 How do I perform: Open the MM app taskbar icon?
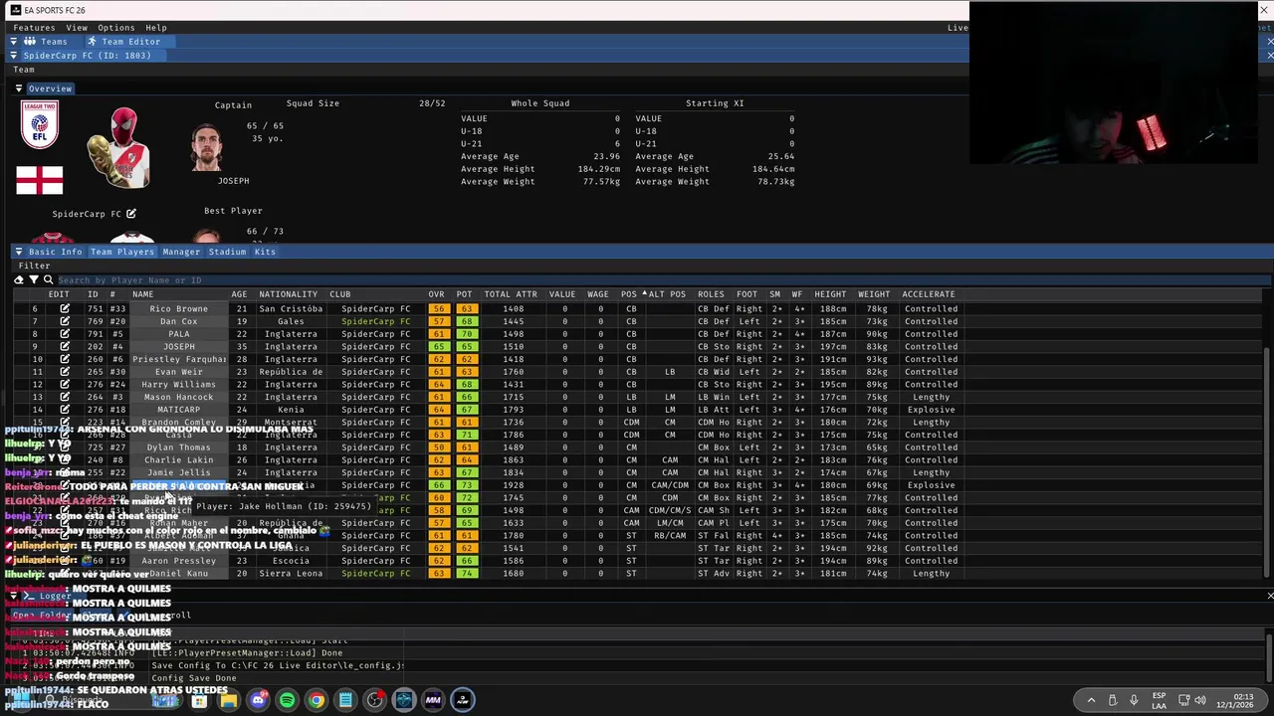[x=433, y=700]
